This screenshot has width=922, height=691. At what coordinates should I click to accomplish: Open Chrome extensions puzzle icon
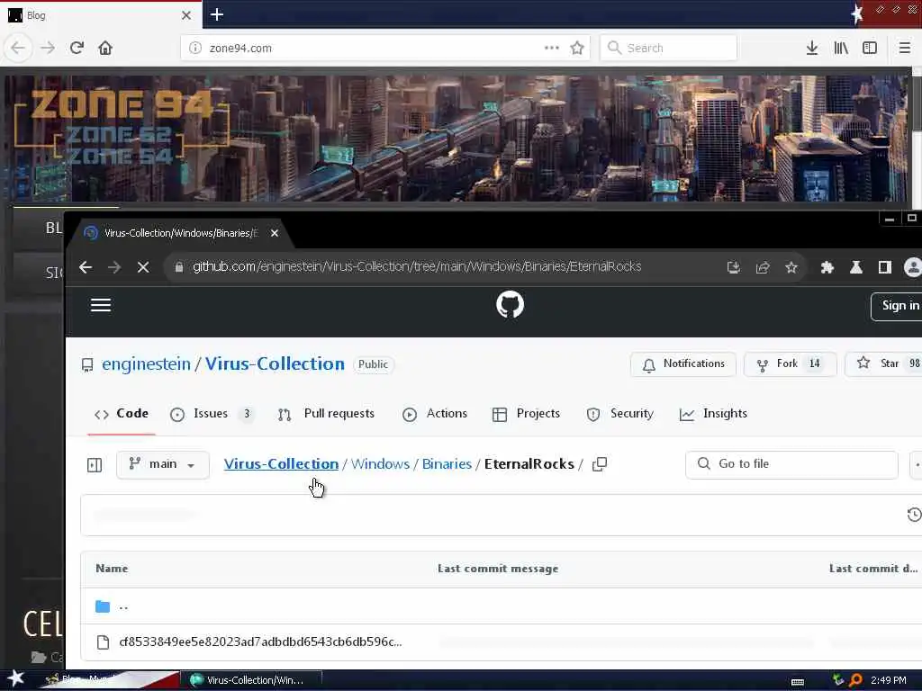click(x=827, y=267)
